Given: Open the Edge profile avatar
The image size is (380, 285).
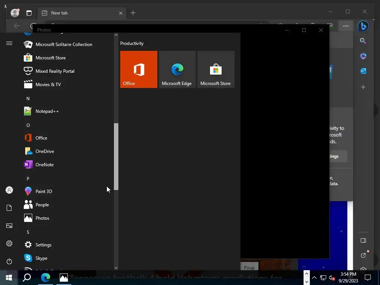Looking at the screenshot, I should tap(15, 13).
